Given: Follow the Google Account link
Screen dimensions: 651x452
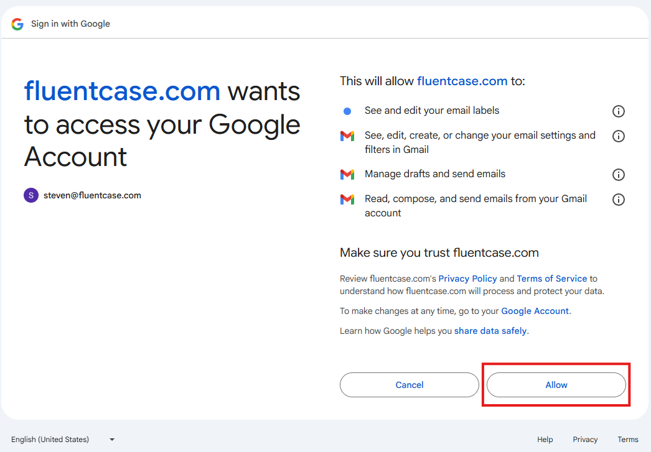Looking at the screenshot, I should pyautogui.click(x=535, y=311).
